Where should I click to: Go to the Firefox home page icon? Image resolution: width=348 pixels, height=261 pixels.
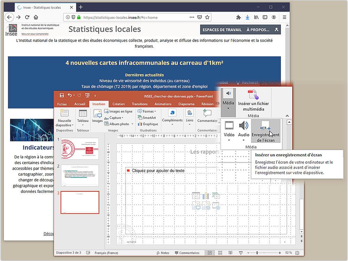(x=36, y=17)
